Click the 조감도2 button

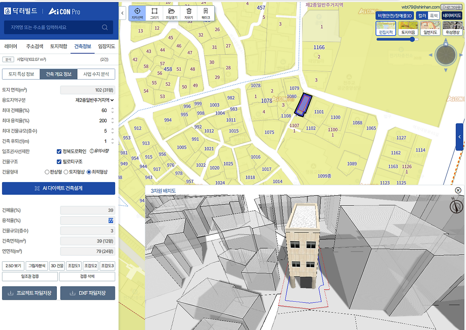pyautogui.click(x=91, y=266)
